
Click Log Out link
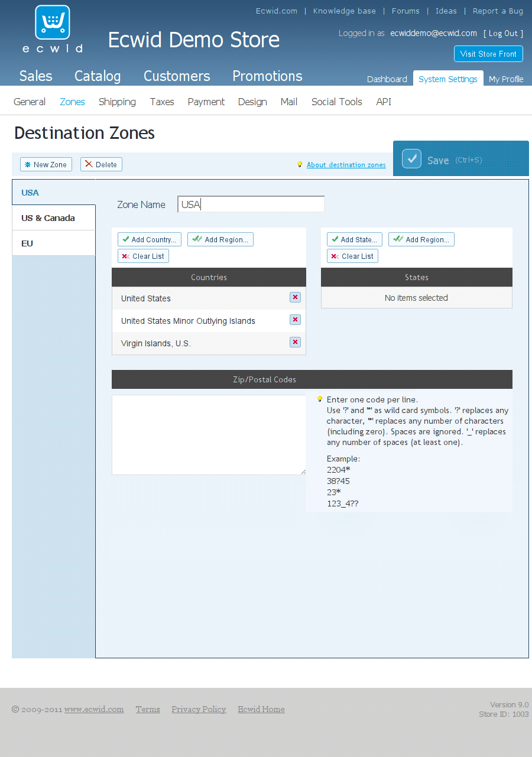pos(503,33)
